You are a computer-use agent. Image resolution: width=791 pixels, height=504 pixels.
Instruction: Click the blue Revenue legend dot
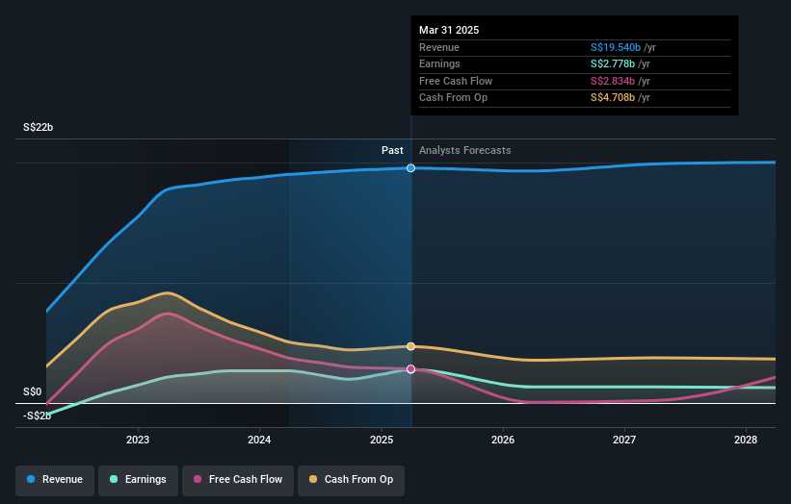pos(31,479)
